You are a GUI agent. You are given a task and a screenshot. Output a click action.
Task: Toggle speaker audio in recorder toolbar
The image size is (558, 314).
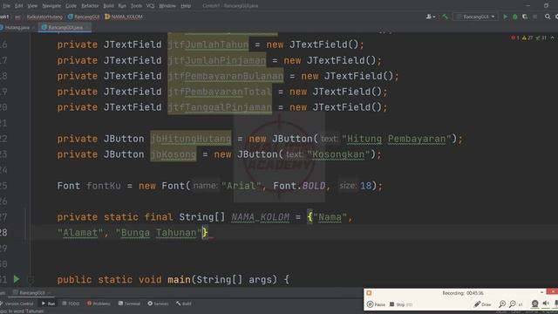546,304
